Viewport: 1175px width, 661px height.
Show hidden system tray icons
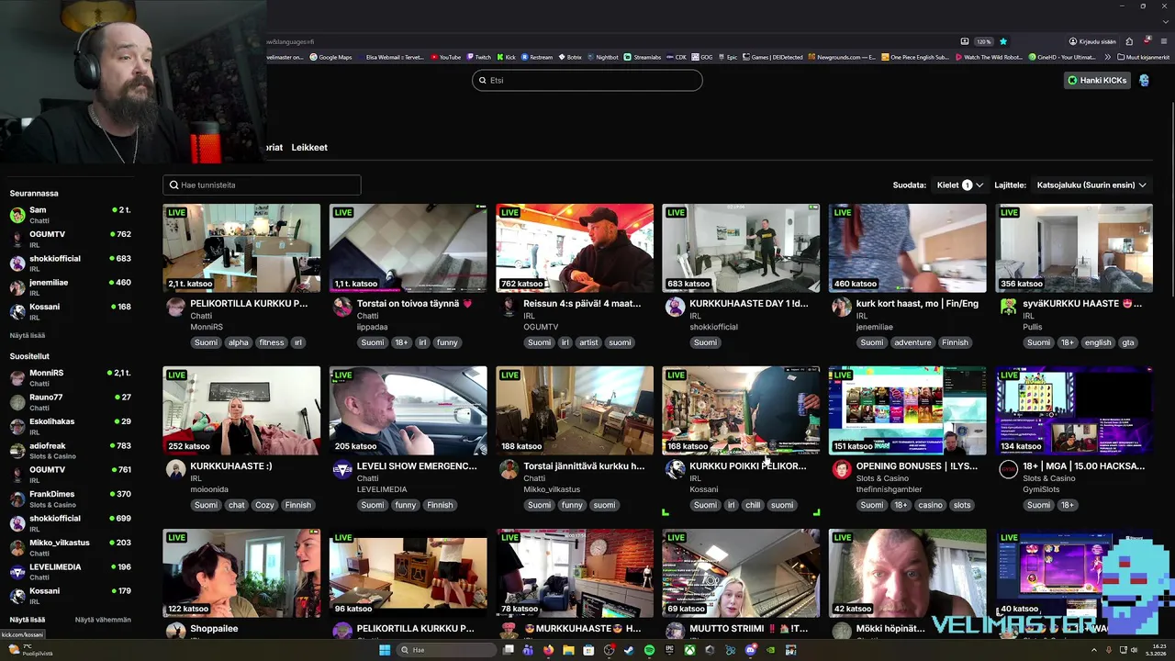coord(1093,650)
